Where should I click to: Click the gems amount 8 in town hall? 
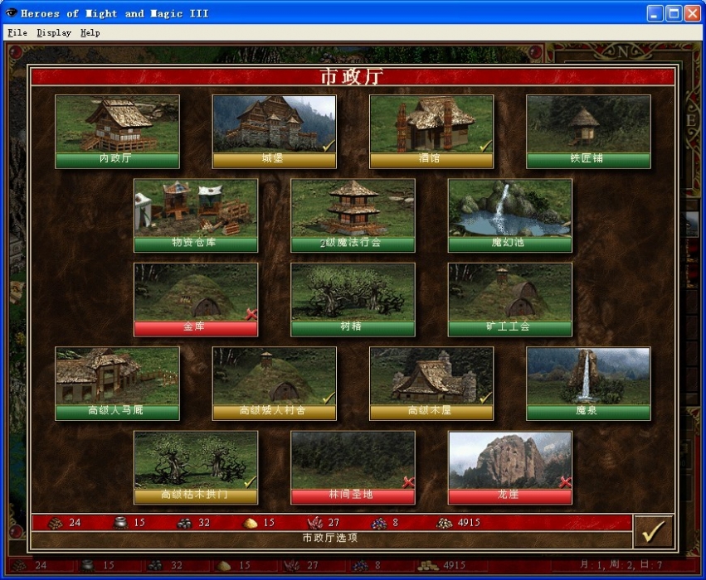pos(396,523)
